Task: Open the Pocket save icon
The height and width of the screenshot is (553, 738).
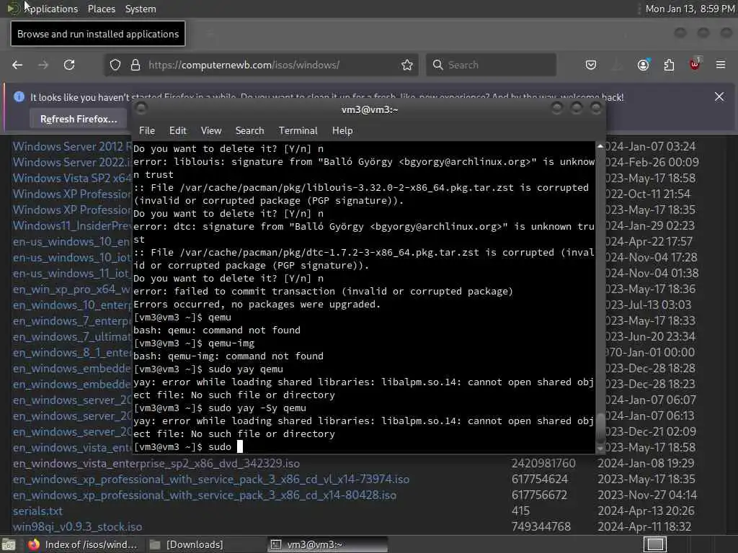Action: coord(591,65)
